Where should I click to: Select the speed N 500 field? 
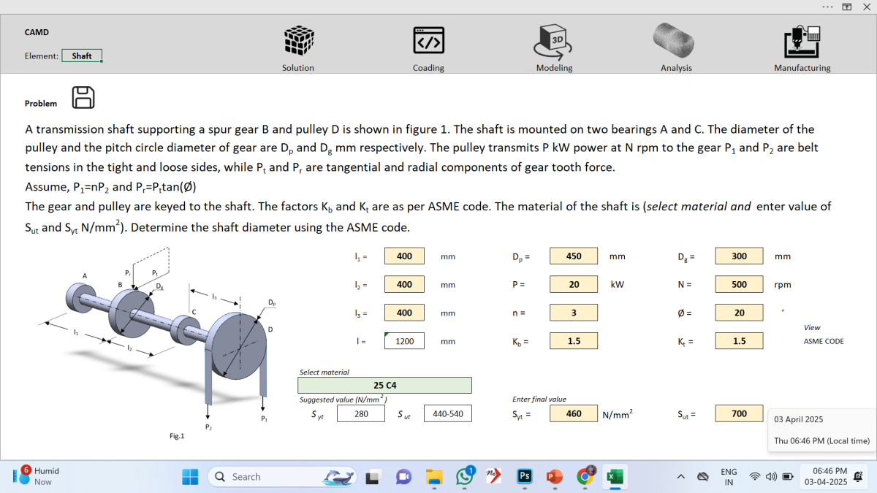739,285
